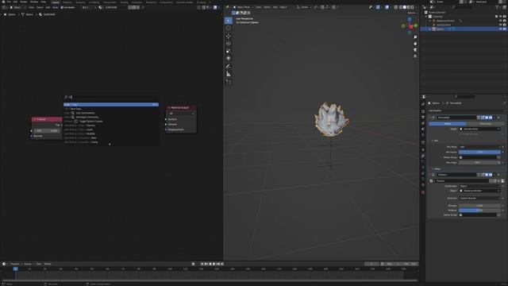Viewport: 508px width, 286px height.
Task: Open the viewport View menu
Action: point(259,7)
